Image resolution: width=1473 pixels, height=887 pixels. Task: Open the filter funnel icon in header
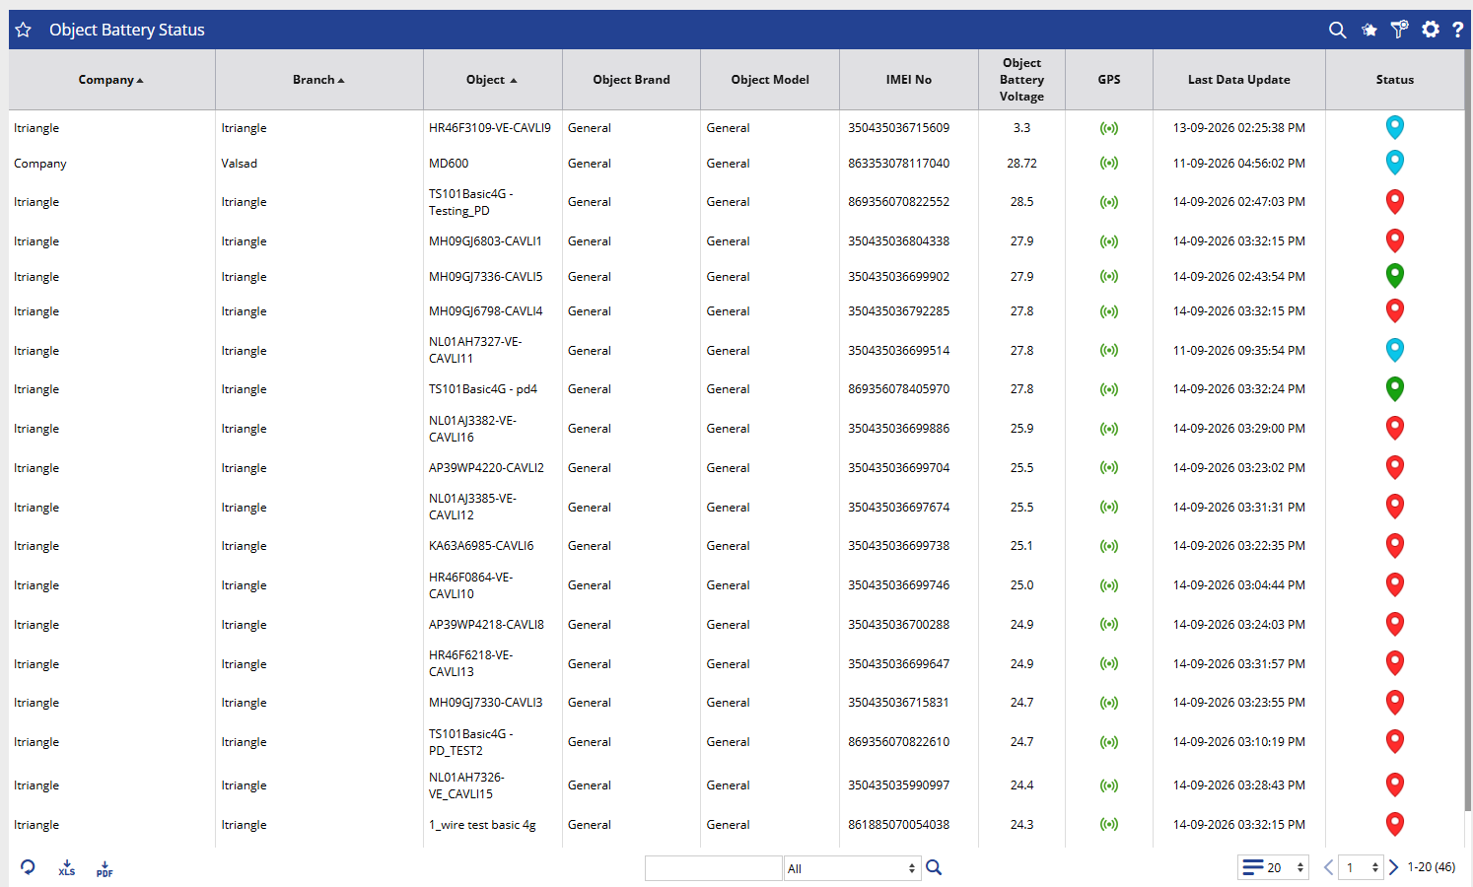coord(1399,30)
